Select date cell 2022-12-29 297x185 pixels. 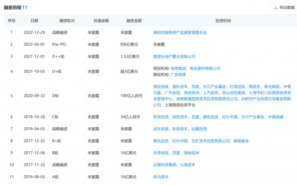tap(34, 32)
